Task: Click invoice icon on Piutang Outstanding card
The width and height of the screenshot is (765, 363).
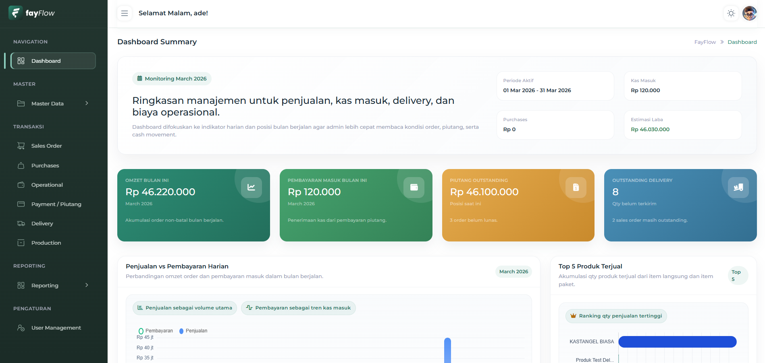Action: point(576,187)
